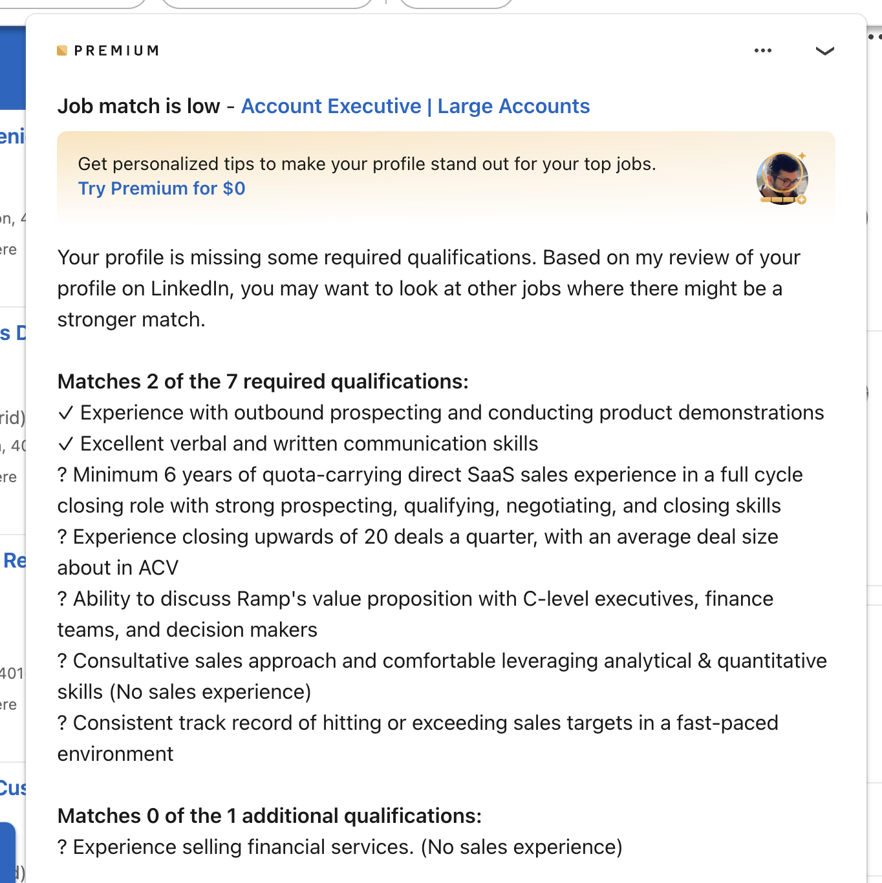The image size is (882, 883).
Task: Collapse the Premium job match panel
Action: click(824, 50)
